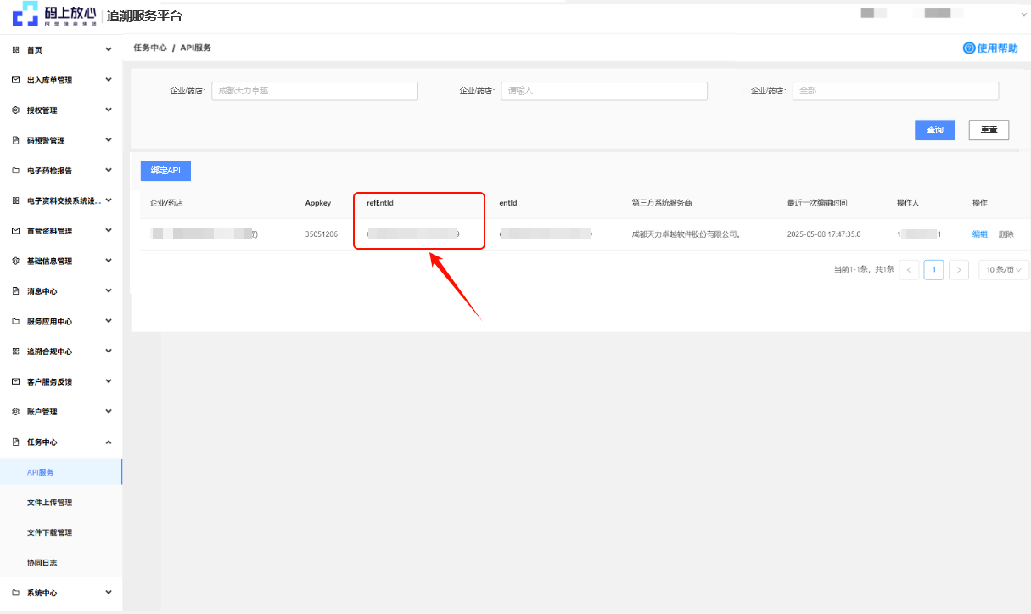Open 协同日志 submenu item
The image size is (1031, 614).
point(42,563)
